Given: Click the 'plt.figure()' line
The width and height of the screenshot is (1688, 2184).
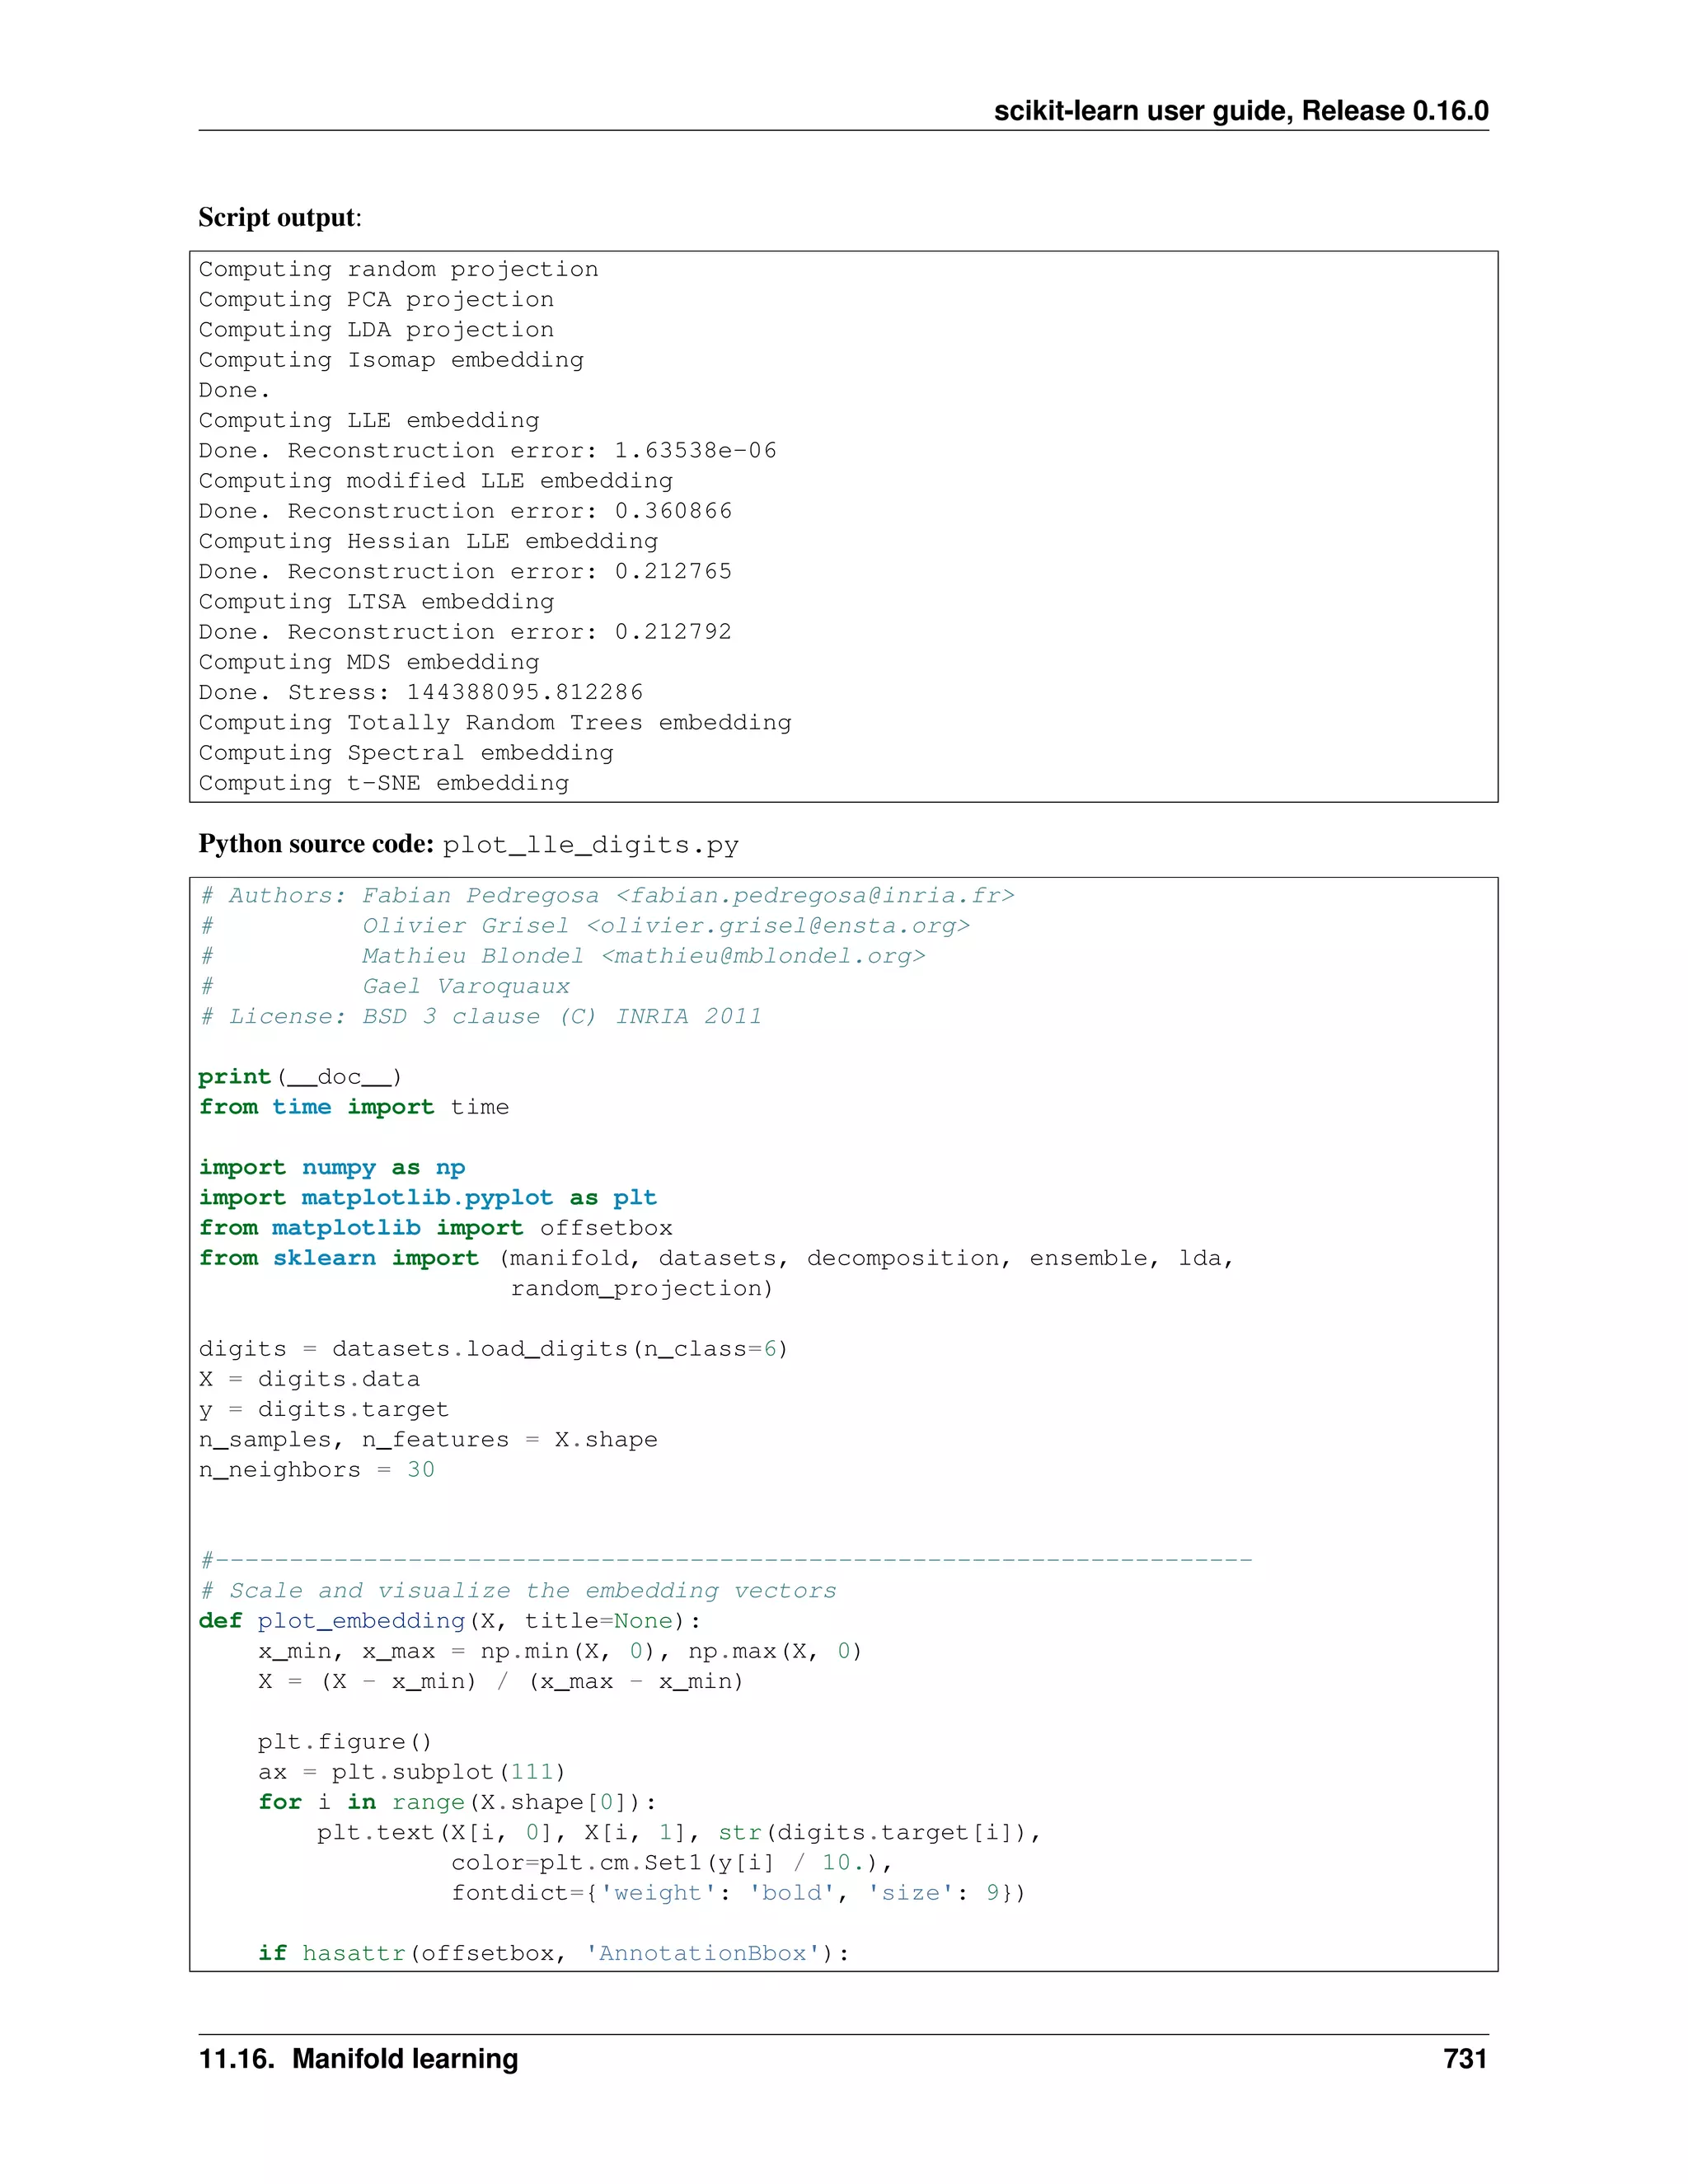Looking at the screenshot, I should pyautogui.click(x=345, y=1742).
